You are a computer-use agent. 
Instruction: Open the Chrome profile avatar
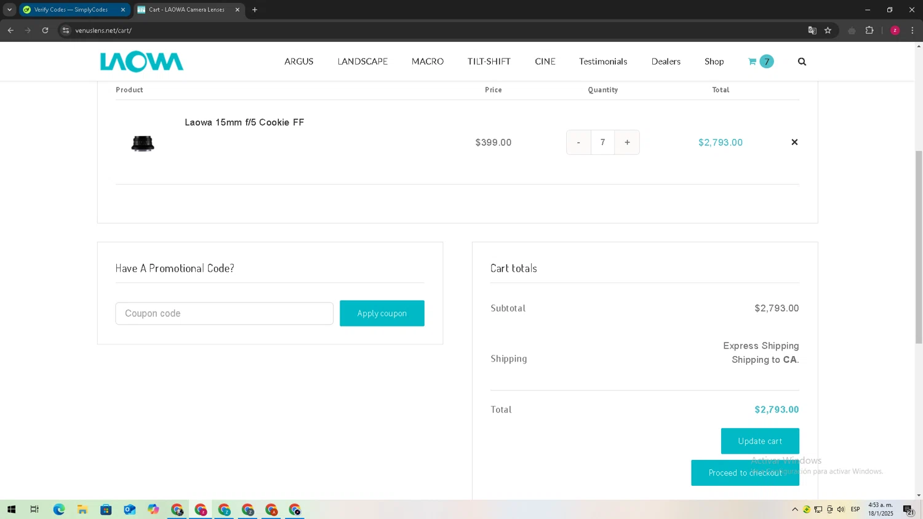tap(895, 30)
